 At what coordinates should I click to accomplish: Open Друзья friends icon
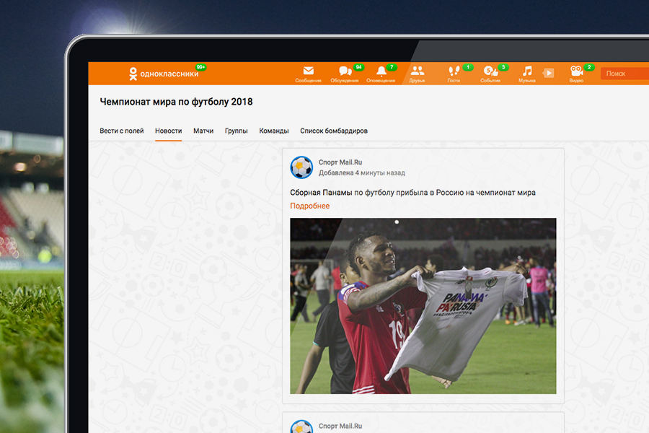(417, 71)
